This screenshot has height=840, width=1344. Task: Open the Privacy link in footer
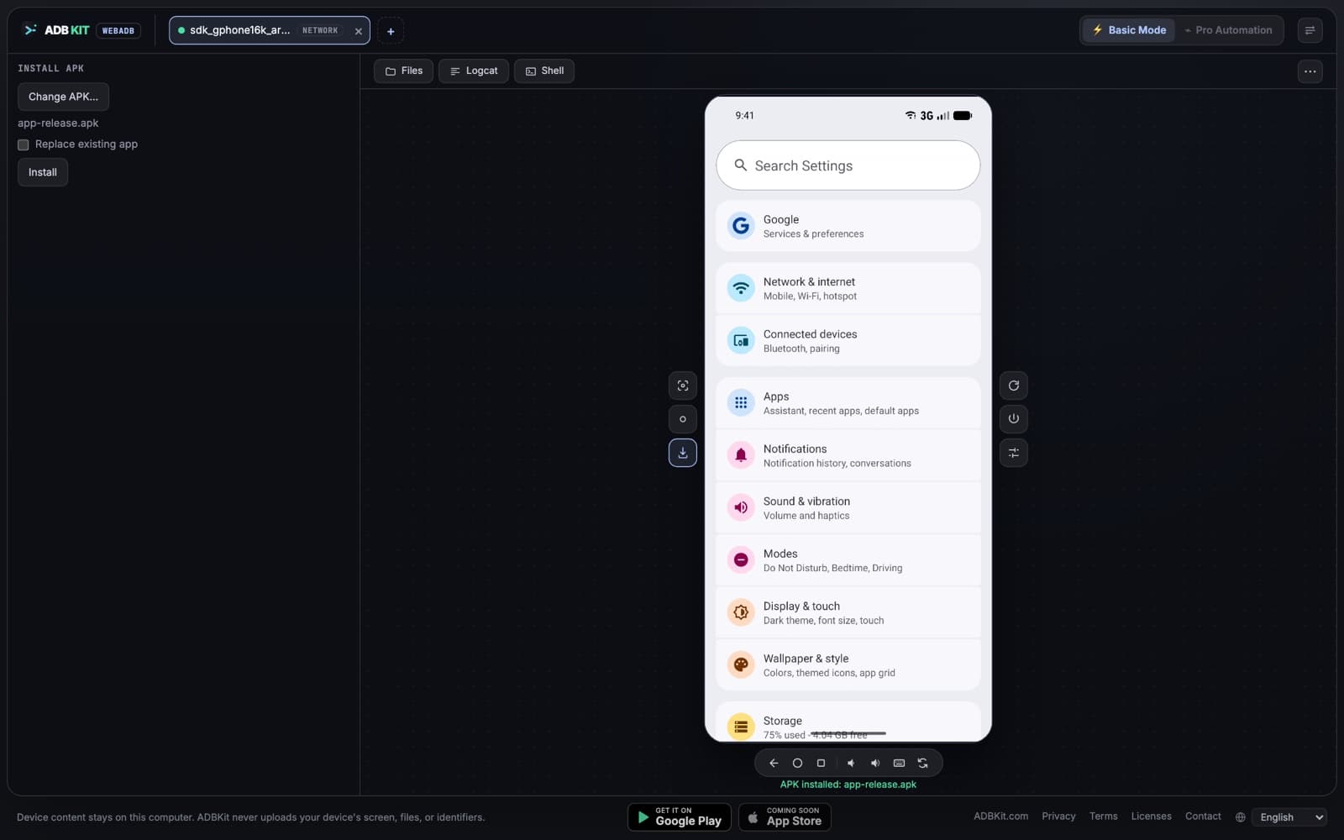pos(1058,816)
